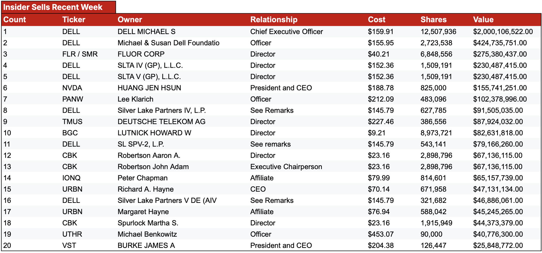The image size is (542, 253).
Task: Click the $453.07 cost cell
Action: [381, 234]
